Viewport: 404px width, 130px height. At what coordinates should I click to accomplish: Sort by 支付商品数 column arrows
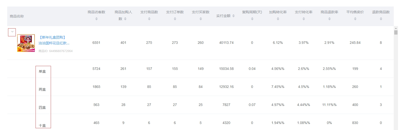pyautogui.click(x=149, y=19)
